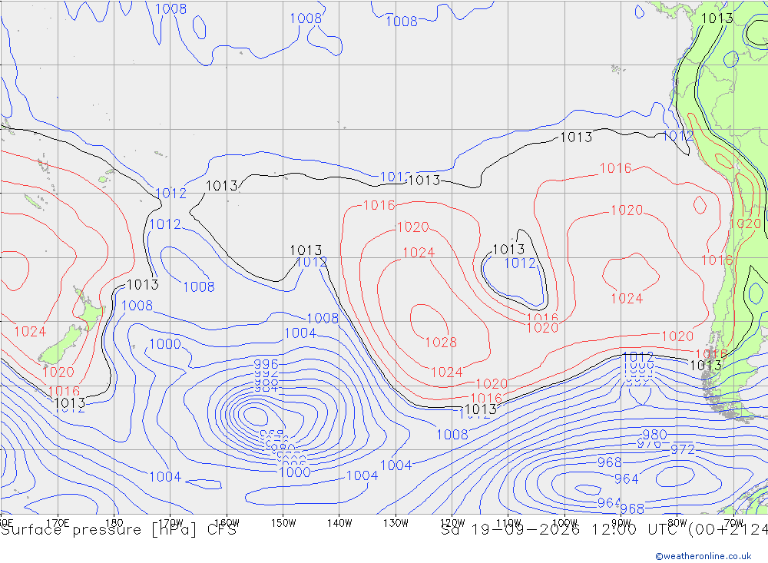Click the 'Sa 19-09-2026 12:00 UTC' date stamp
Viewport: 768px width, 563px height.
pyautogui.click(x=562, y=530)
